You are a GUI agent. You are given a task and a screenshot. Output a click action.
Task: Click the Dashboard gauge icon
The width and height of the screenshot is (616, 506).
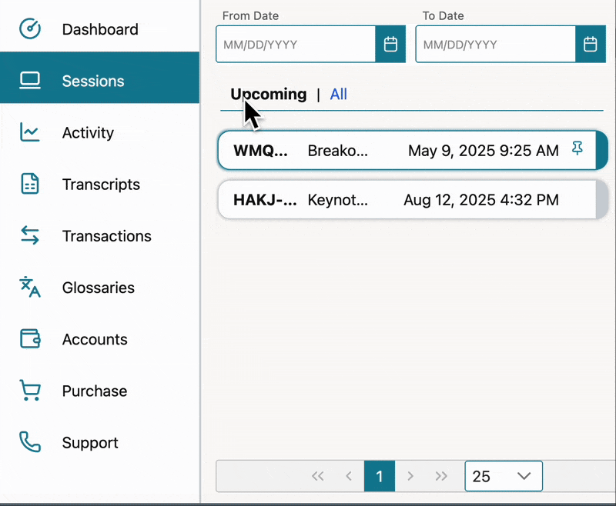pyautogui.click(x=30, y=29)
